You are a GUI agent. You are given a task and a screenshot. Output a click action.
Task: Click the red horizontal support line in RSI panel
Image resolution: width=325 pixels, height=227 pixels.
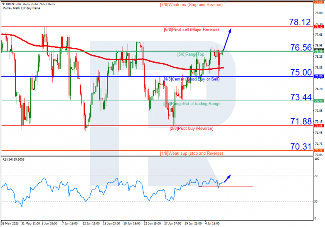[x=225, y=187]
